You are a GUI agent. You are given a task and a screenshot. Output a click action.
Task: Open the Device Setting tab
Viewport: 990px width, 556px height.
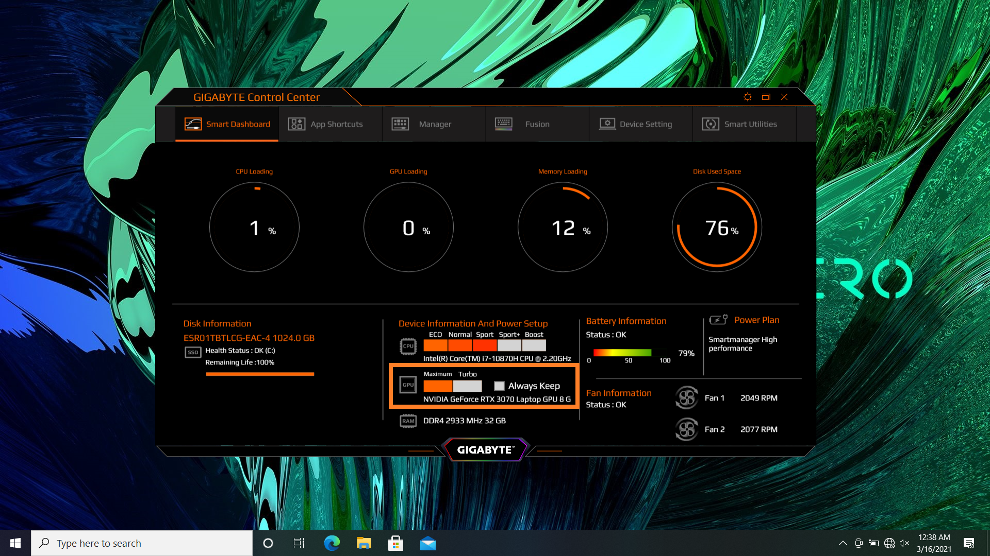(640, 124)
